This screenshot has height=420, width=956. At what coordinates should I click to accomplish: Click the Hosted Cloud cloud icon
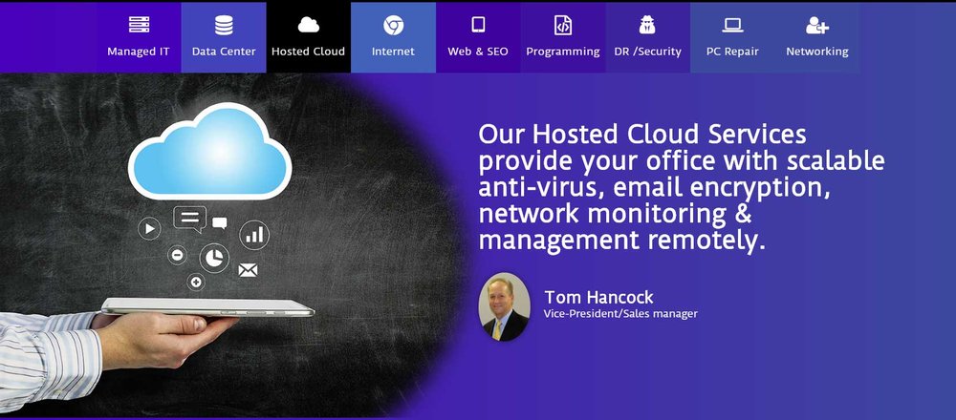point(308,26)
